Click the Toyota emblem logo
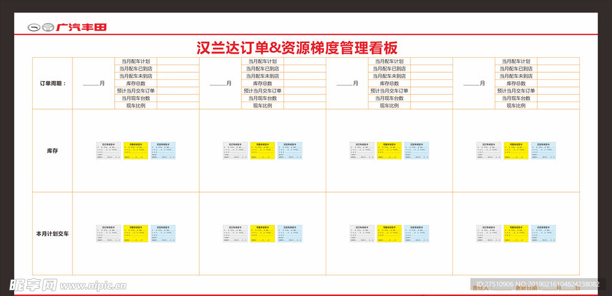This screenshot has height=296, width=612. 48,27
